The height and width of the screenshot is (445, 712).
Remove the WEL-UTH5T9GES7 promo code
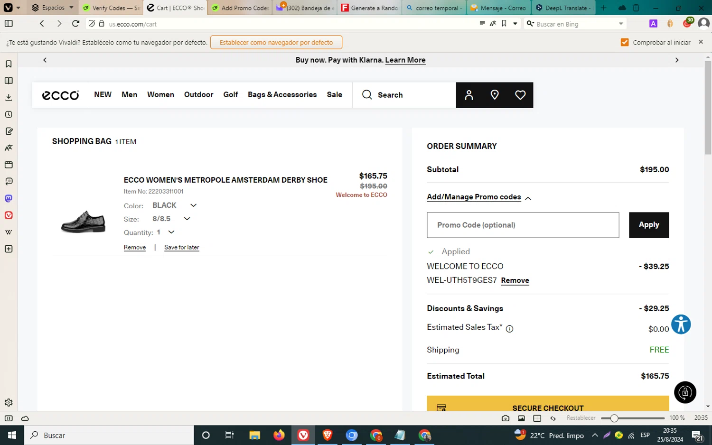tap(515, 280)
